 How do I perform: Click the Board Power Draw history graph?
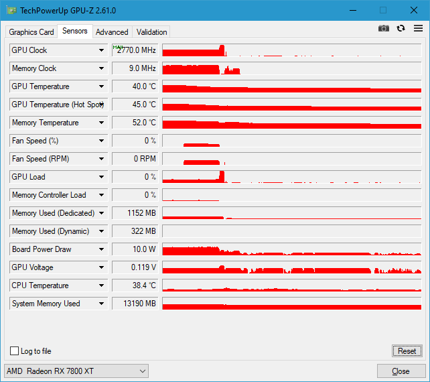coord(292,249)
